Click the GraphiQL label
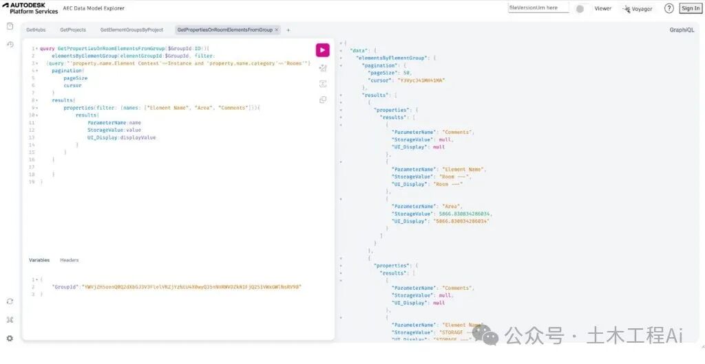 click(x=682, y=30)
